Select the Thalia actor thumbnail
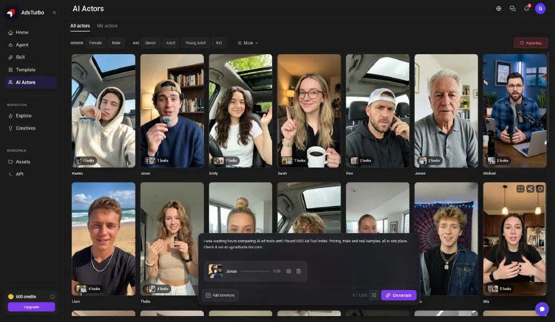 (x=172, y=239)
